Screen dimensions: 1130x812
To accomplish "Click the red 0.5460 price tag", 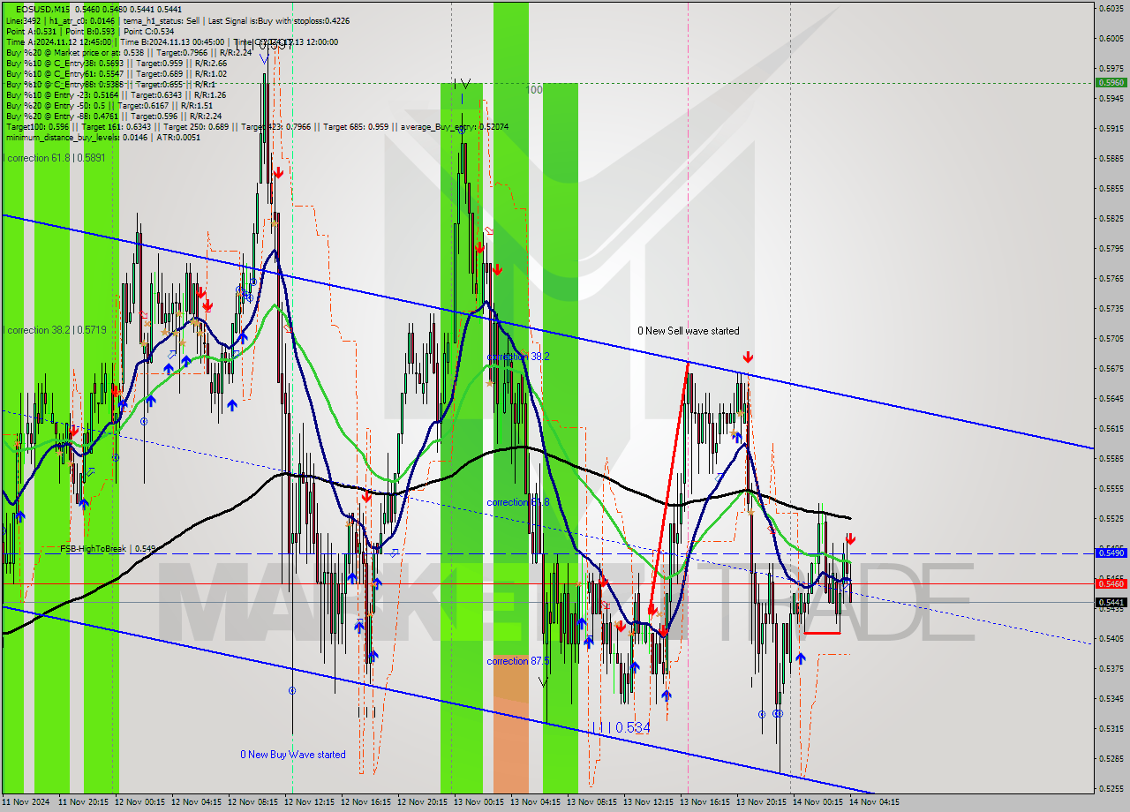I will tap(1111, 583).
